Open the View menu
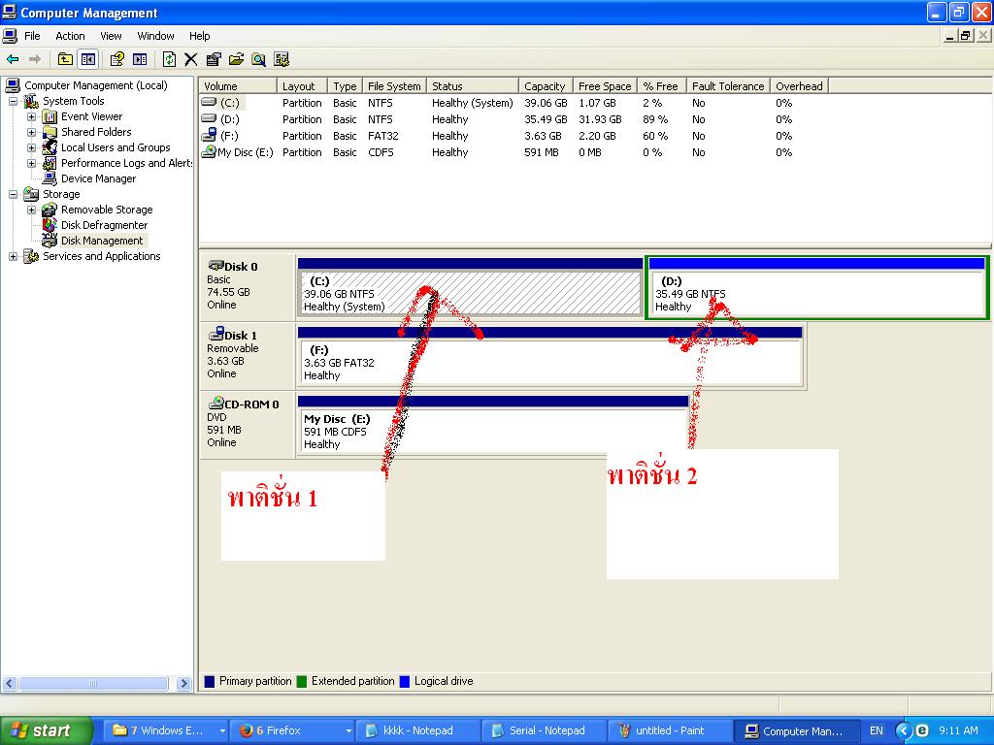This screenshot has width=994, height=745. click(x=111, y=36)
